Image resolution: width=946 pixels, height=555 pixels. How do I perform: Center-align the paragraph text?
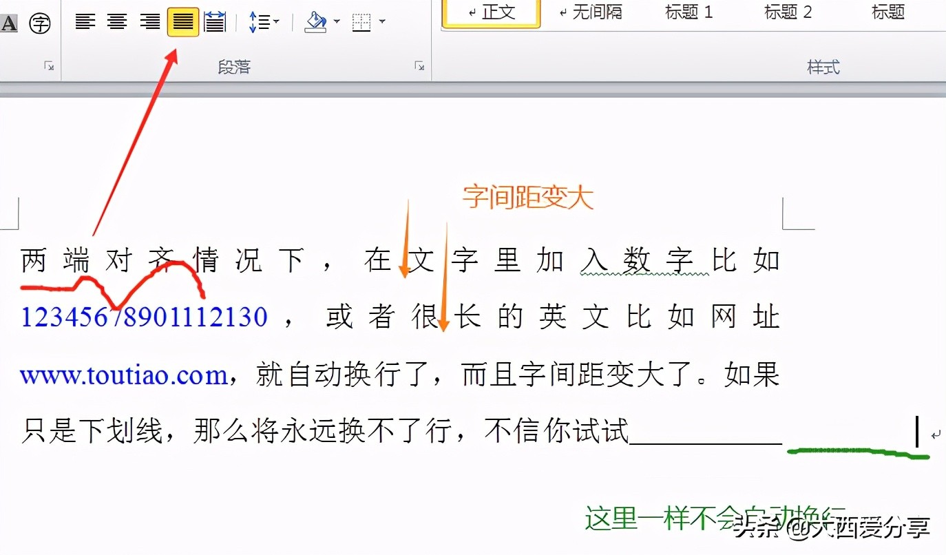(x=117, y=22)
